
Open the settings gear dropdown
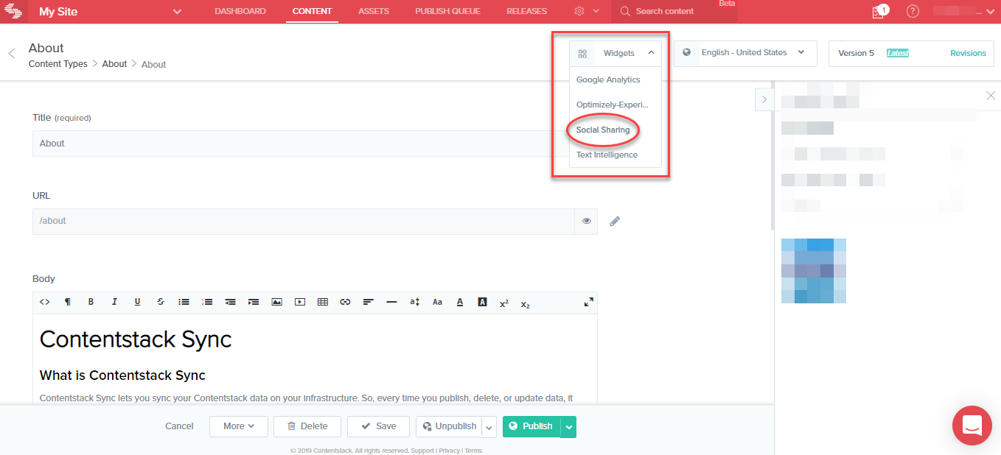[x=586, y=11]
